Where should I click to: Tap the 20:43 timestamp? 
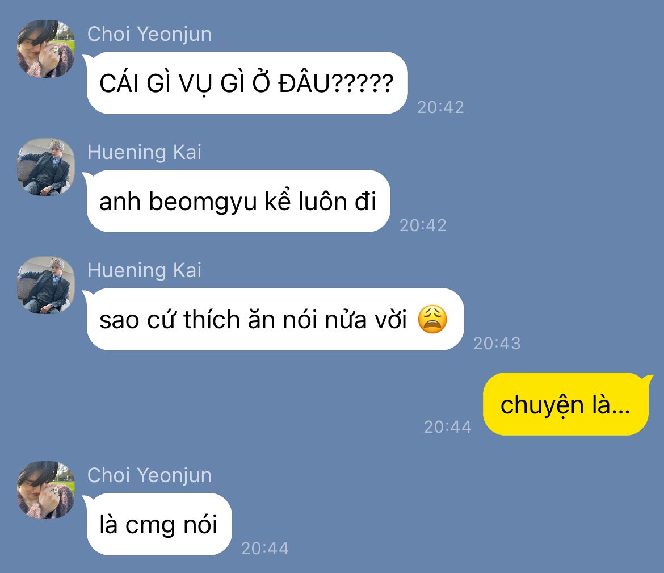coord(497,344)
